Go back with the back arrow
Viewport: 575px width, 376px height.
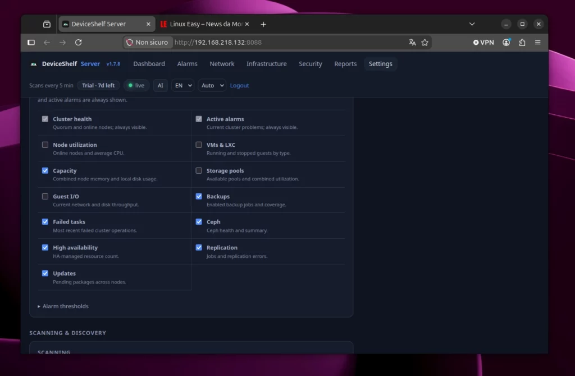[x=47, y=43]
